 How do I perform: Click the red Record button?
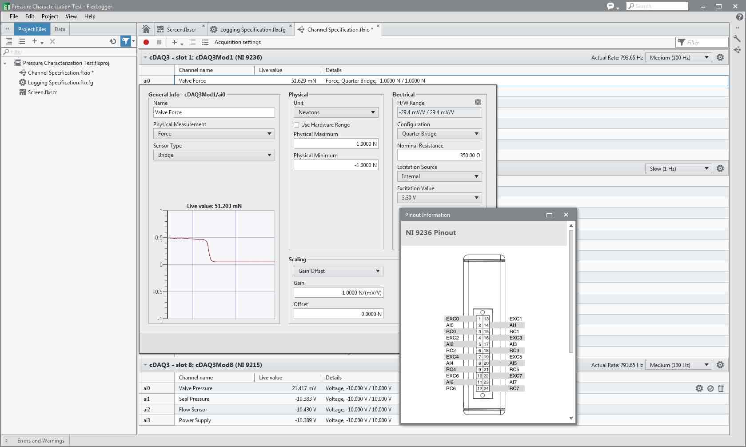pos(146,42)
